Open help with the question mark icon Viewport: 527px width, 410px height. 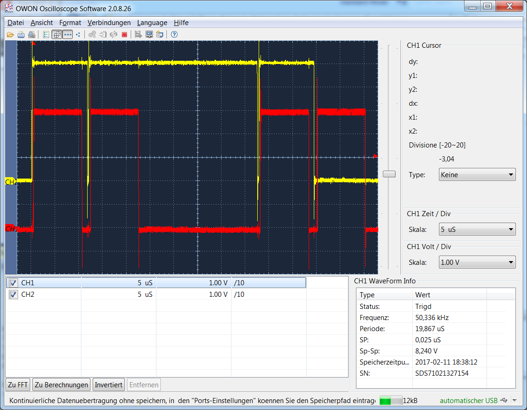click(x=174, y=35)
